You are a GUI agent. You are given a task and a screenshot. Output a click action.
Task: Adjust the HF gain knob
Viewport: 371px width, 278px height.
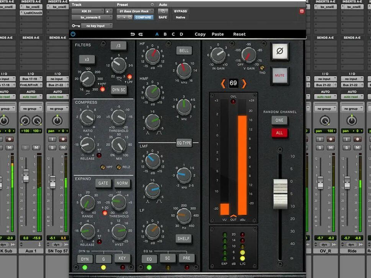(x=153, y=56)
